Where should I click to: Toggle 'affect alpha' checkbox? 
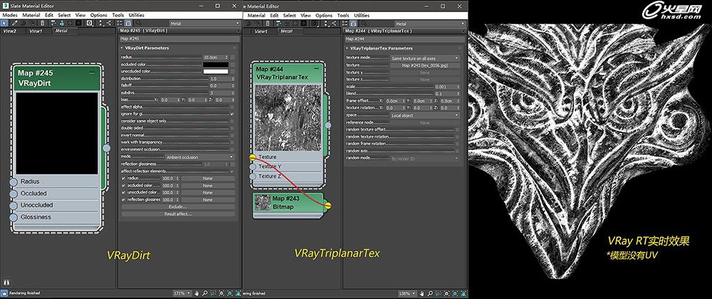click(232, 107)
